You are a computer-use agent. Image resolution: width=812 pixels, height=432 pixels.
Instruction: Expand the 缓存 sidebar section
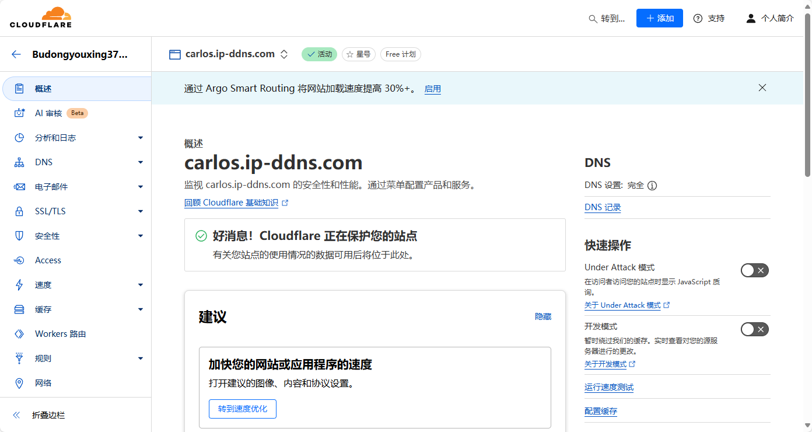pos(141,309)
